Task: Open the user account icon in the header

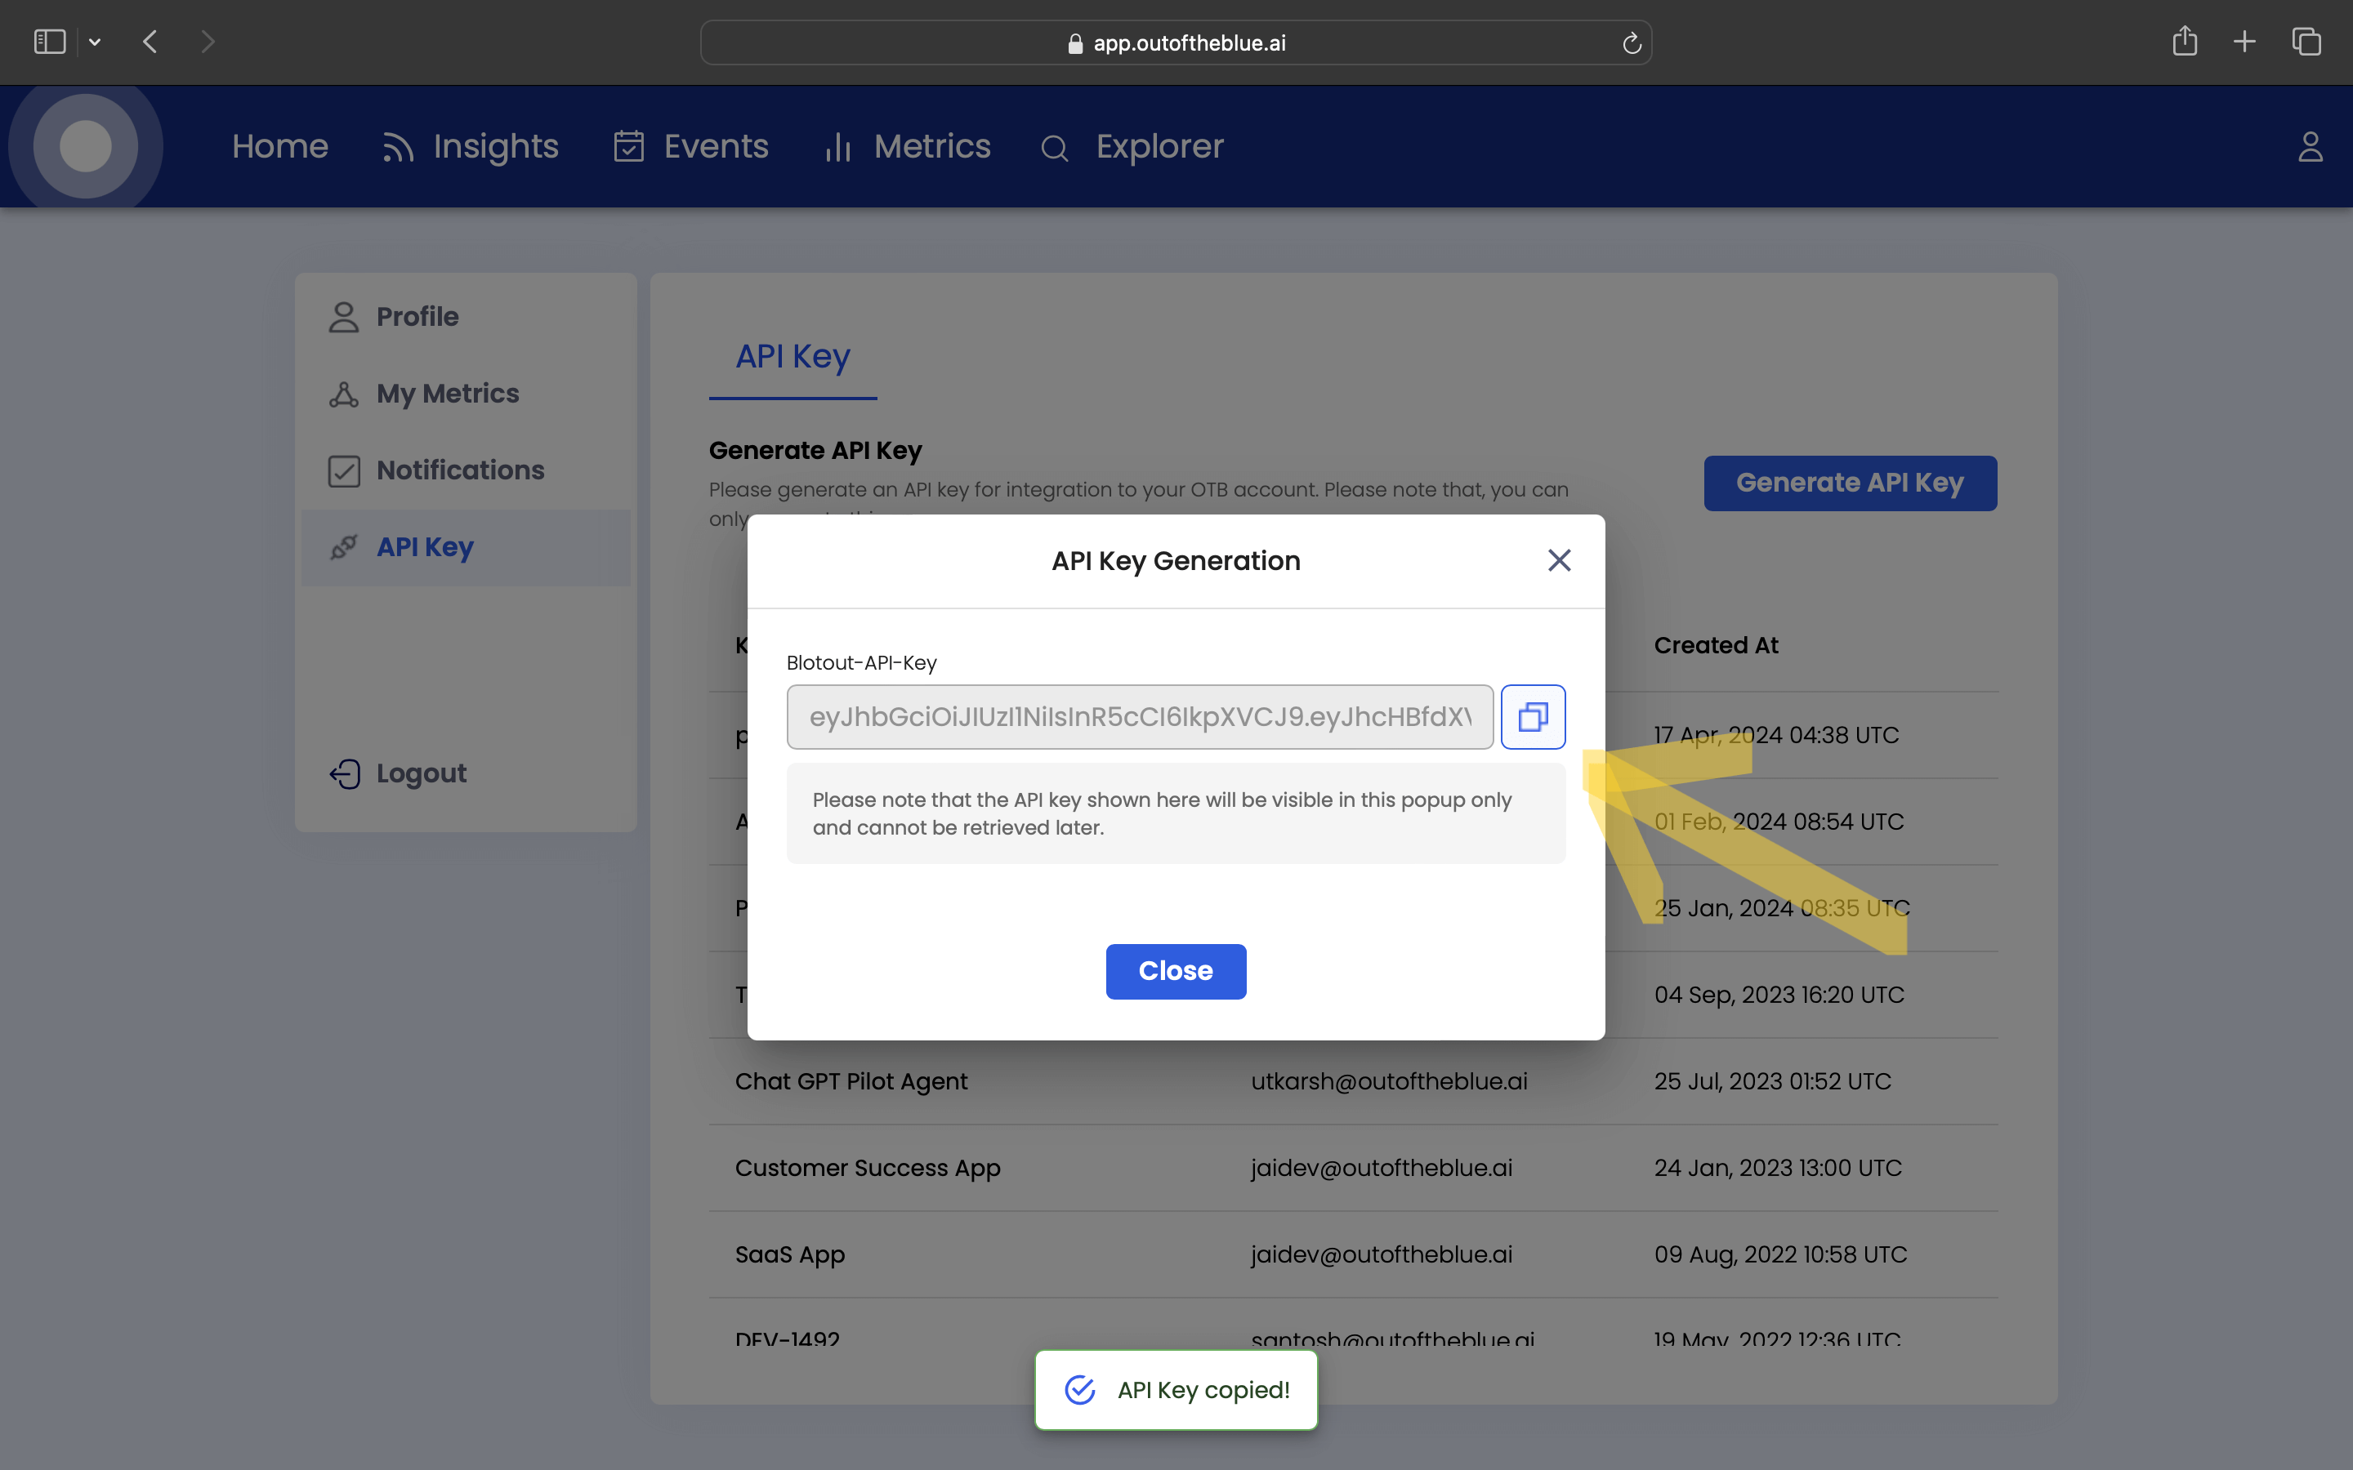Action: pyautogui.click(x=2311, y=147)
